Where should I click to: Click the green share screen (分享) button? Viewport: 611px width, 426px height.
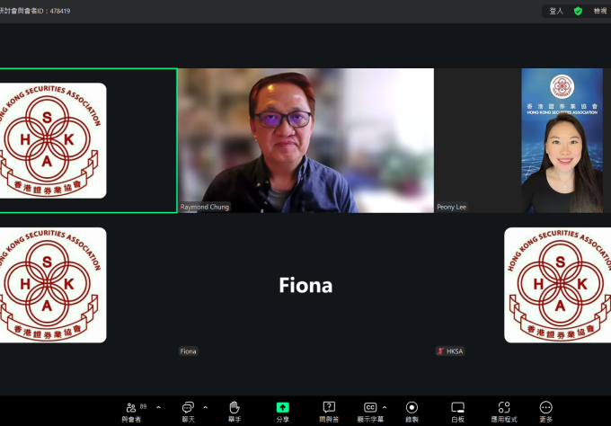point(282,410)
